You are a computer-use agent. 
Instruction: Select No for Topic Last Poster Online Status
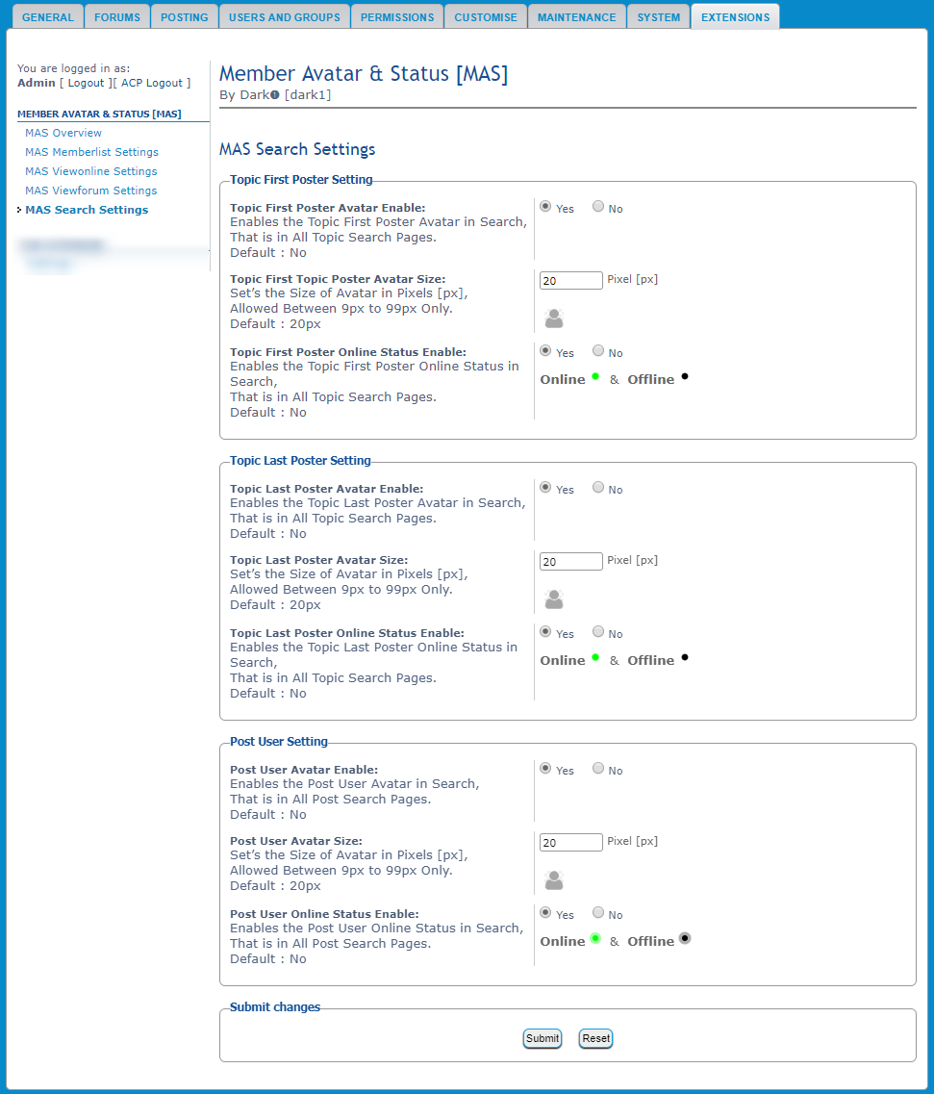coord(598,631)
